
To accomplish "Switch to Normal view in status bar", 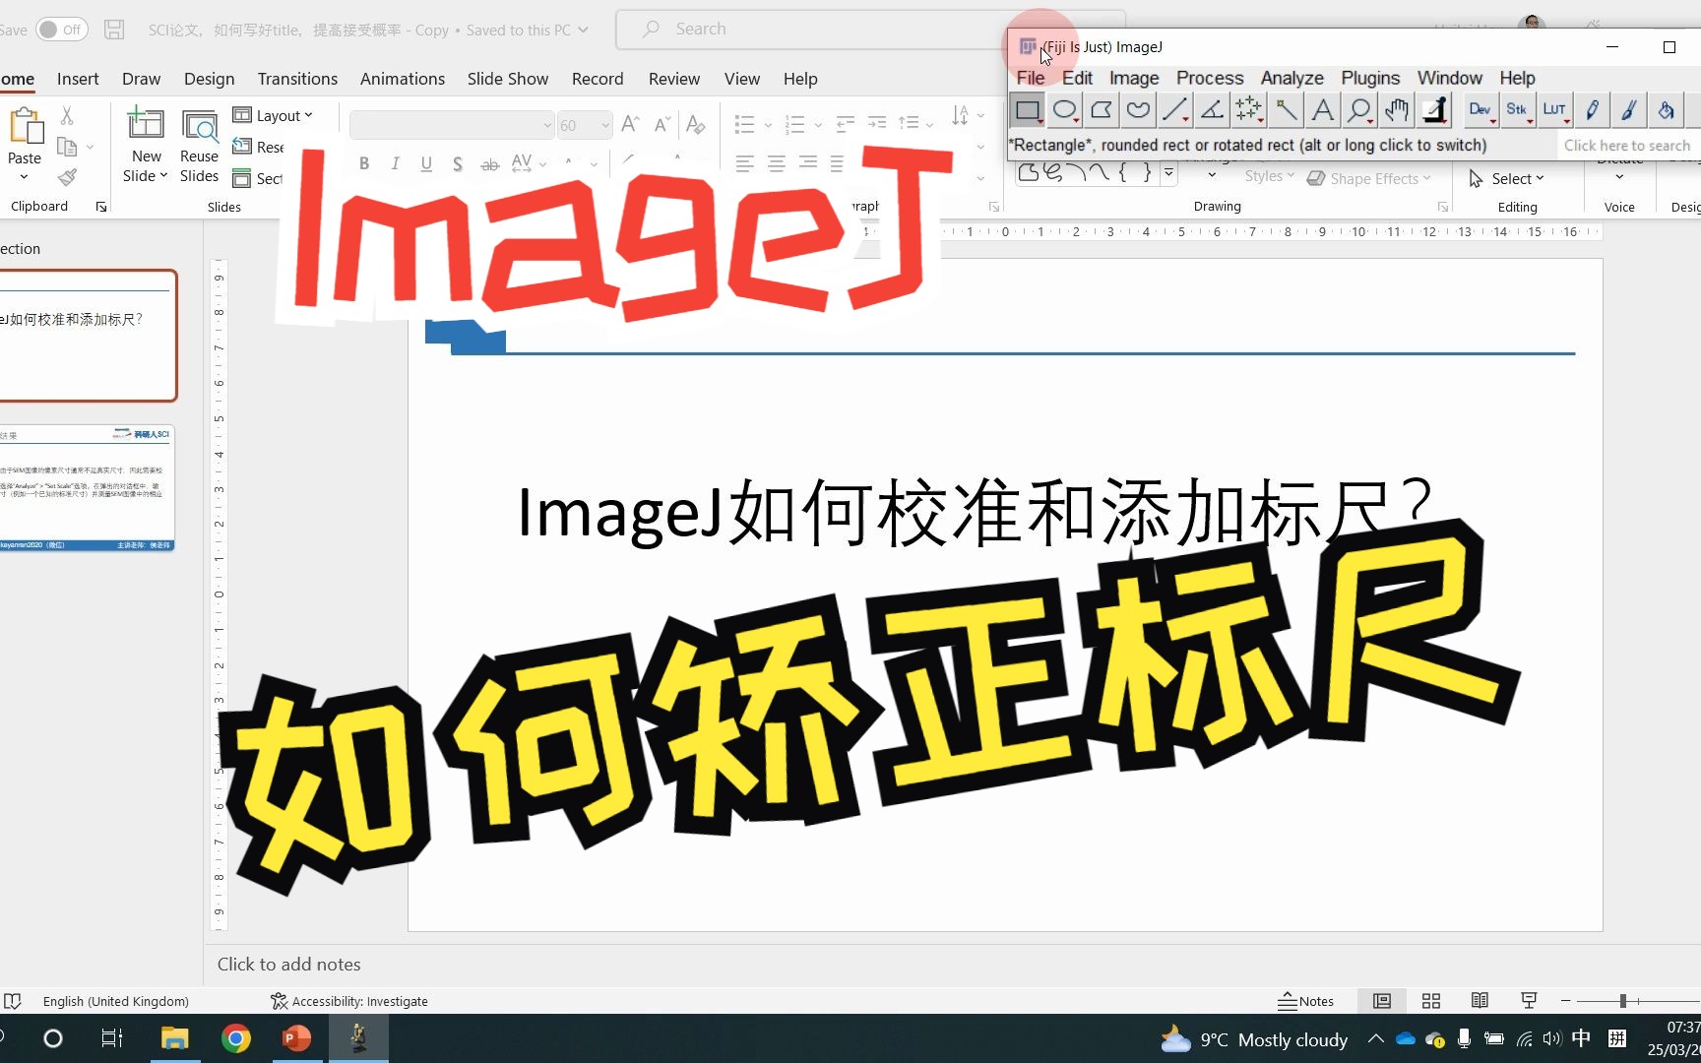I will click(1382, 1001).
